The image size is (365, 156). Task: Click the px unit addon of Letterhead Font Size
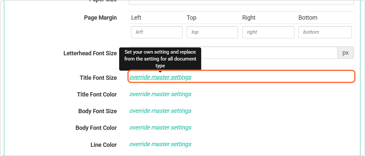[x=345, y=53]
